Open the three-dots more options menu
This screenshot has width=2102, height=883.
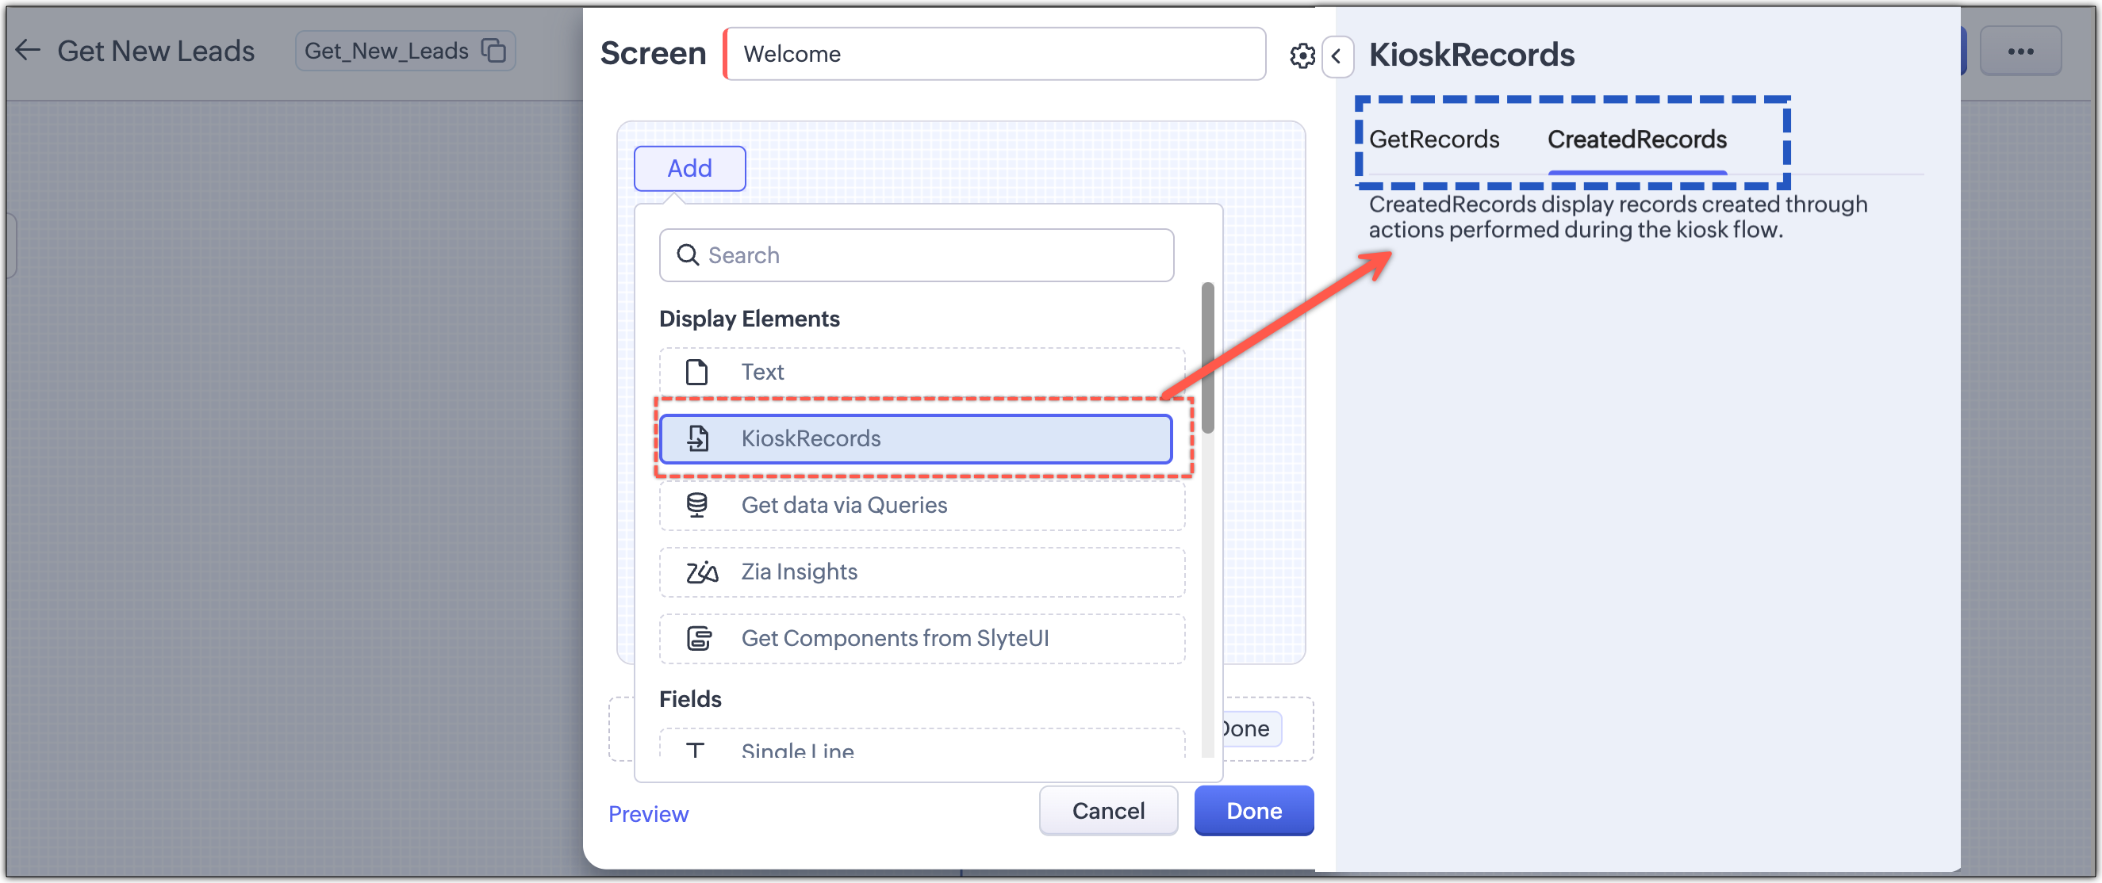[x=2020, y=52]
